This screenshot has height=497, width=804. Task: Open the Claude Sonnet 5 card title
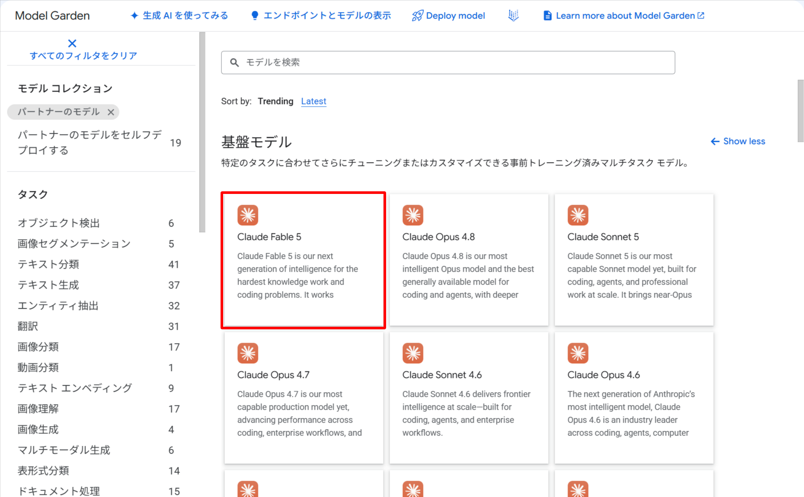point(603,237)
